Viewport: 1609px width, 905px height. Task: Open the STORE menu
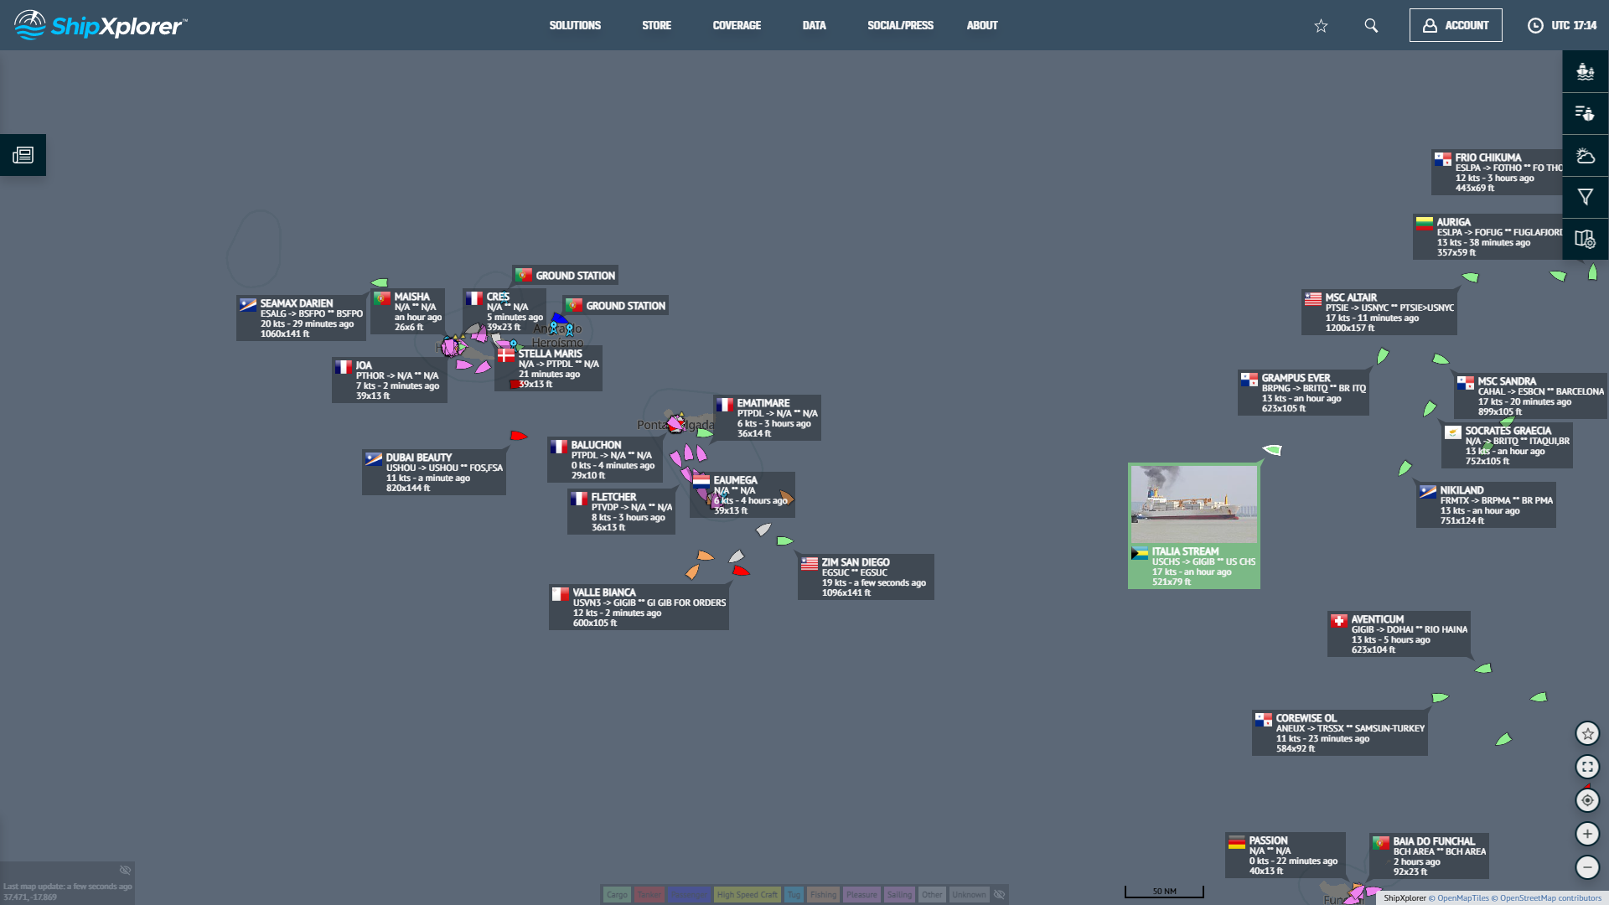656,25
